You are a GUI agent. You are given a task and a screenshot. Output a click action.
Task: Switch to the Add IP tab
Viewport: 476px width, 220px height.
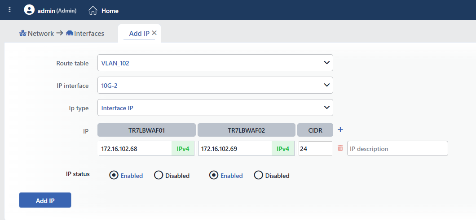[x=139, y=33]
